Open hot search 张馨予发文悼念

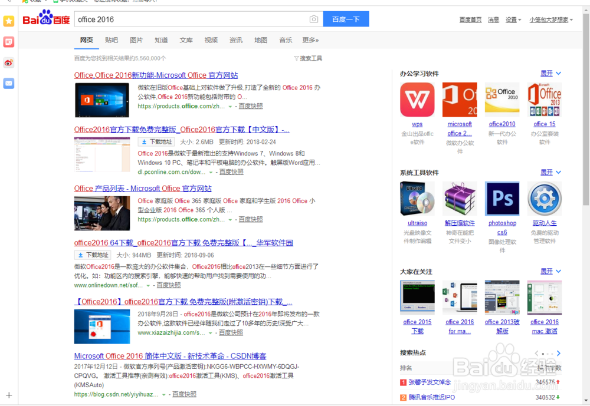click(430, 382)
